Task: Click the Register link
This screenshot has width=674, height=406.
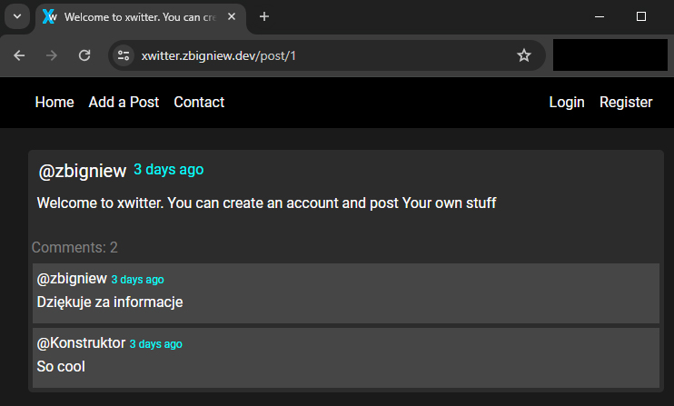Action: click(626, 103)
